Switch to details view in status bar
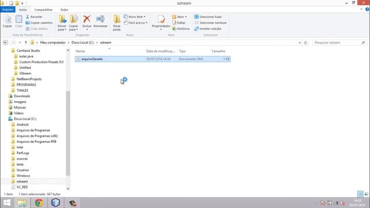 point(360,194)
